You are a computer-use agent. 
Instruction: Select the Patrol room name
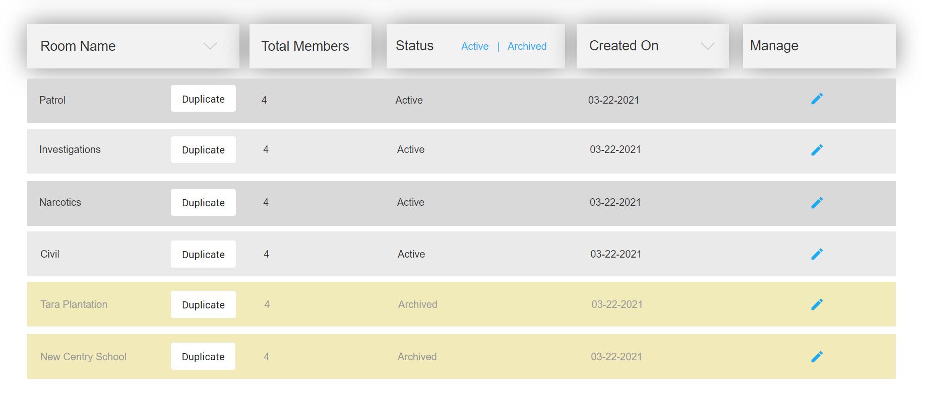pyautogui.click(x=52, y=100)
